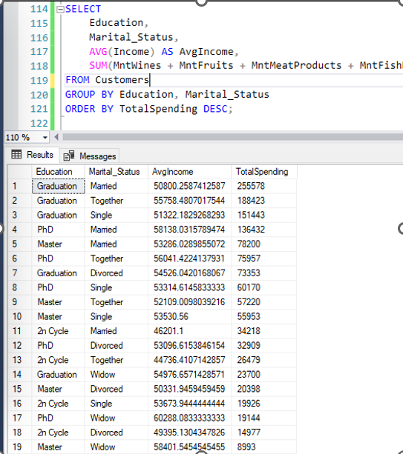This screenshot has width=403, height=454.
Task: Select row header 19 in results
Action: (19, 447)
